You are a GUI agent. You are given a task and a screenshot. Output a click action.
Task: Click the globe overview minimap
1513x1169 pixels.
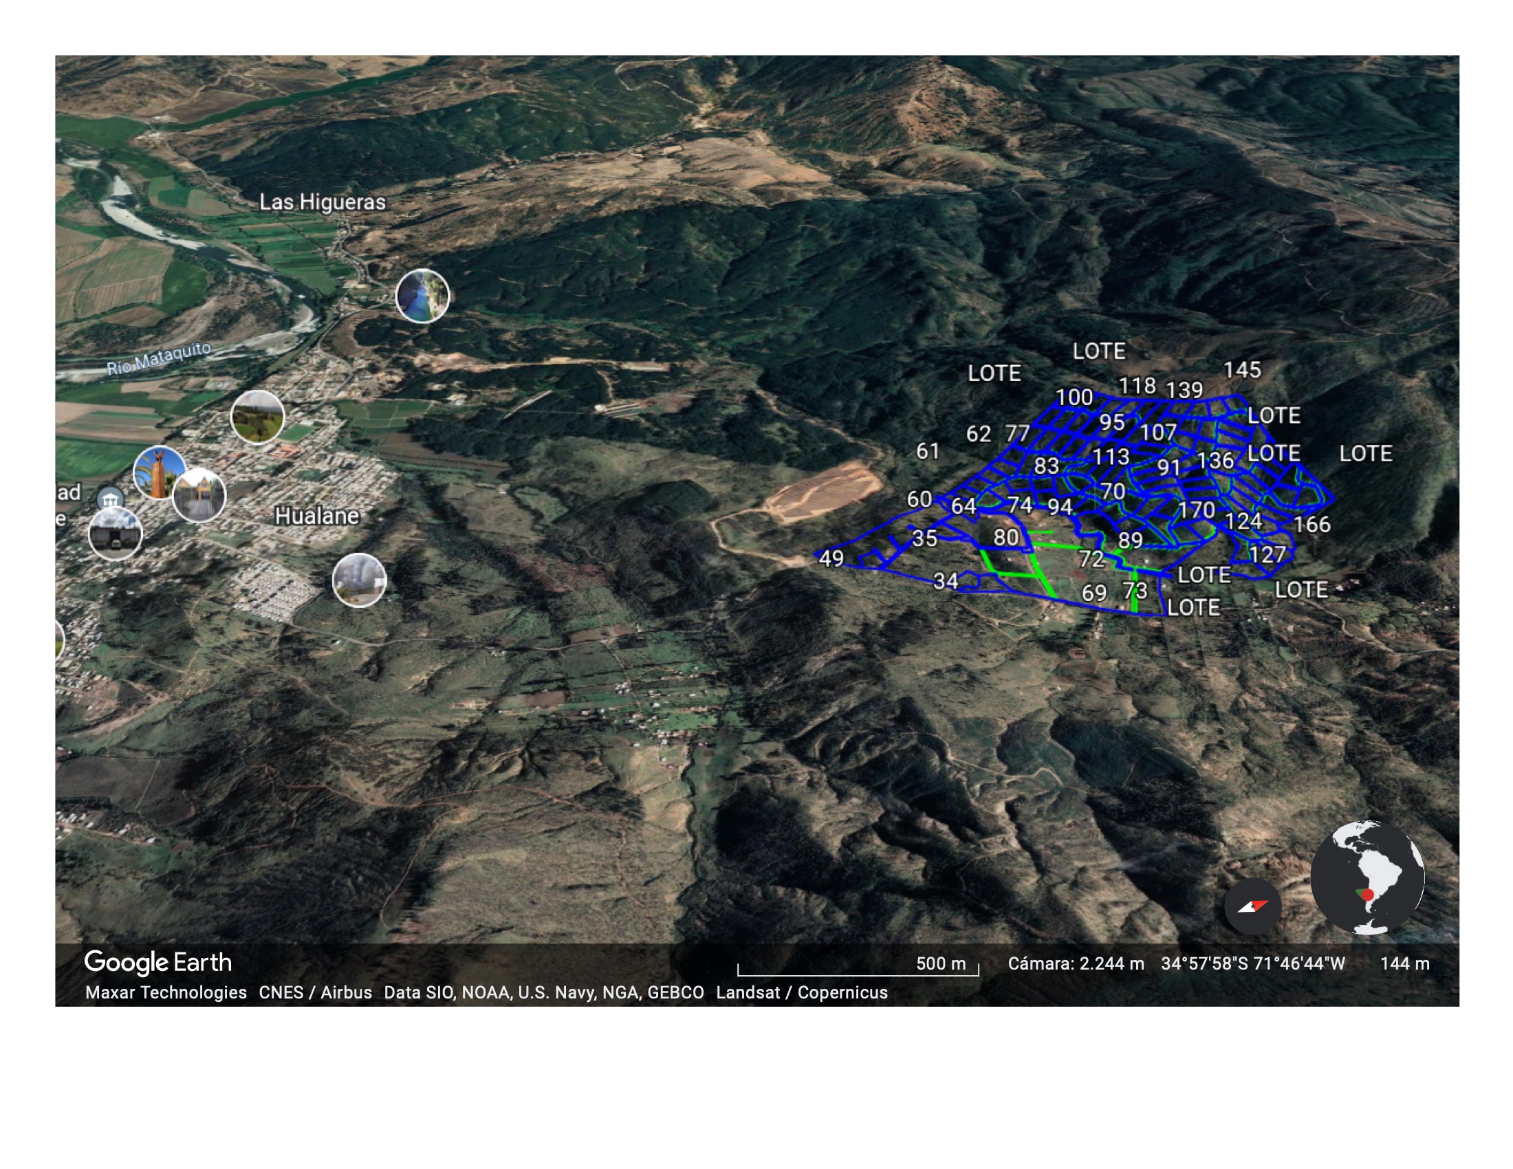tap(1367, 877)
